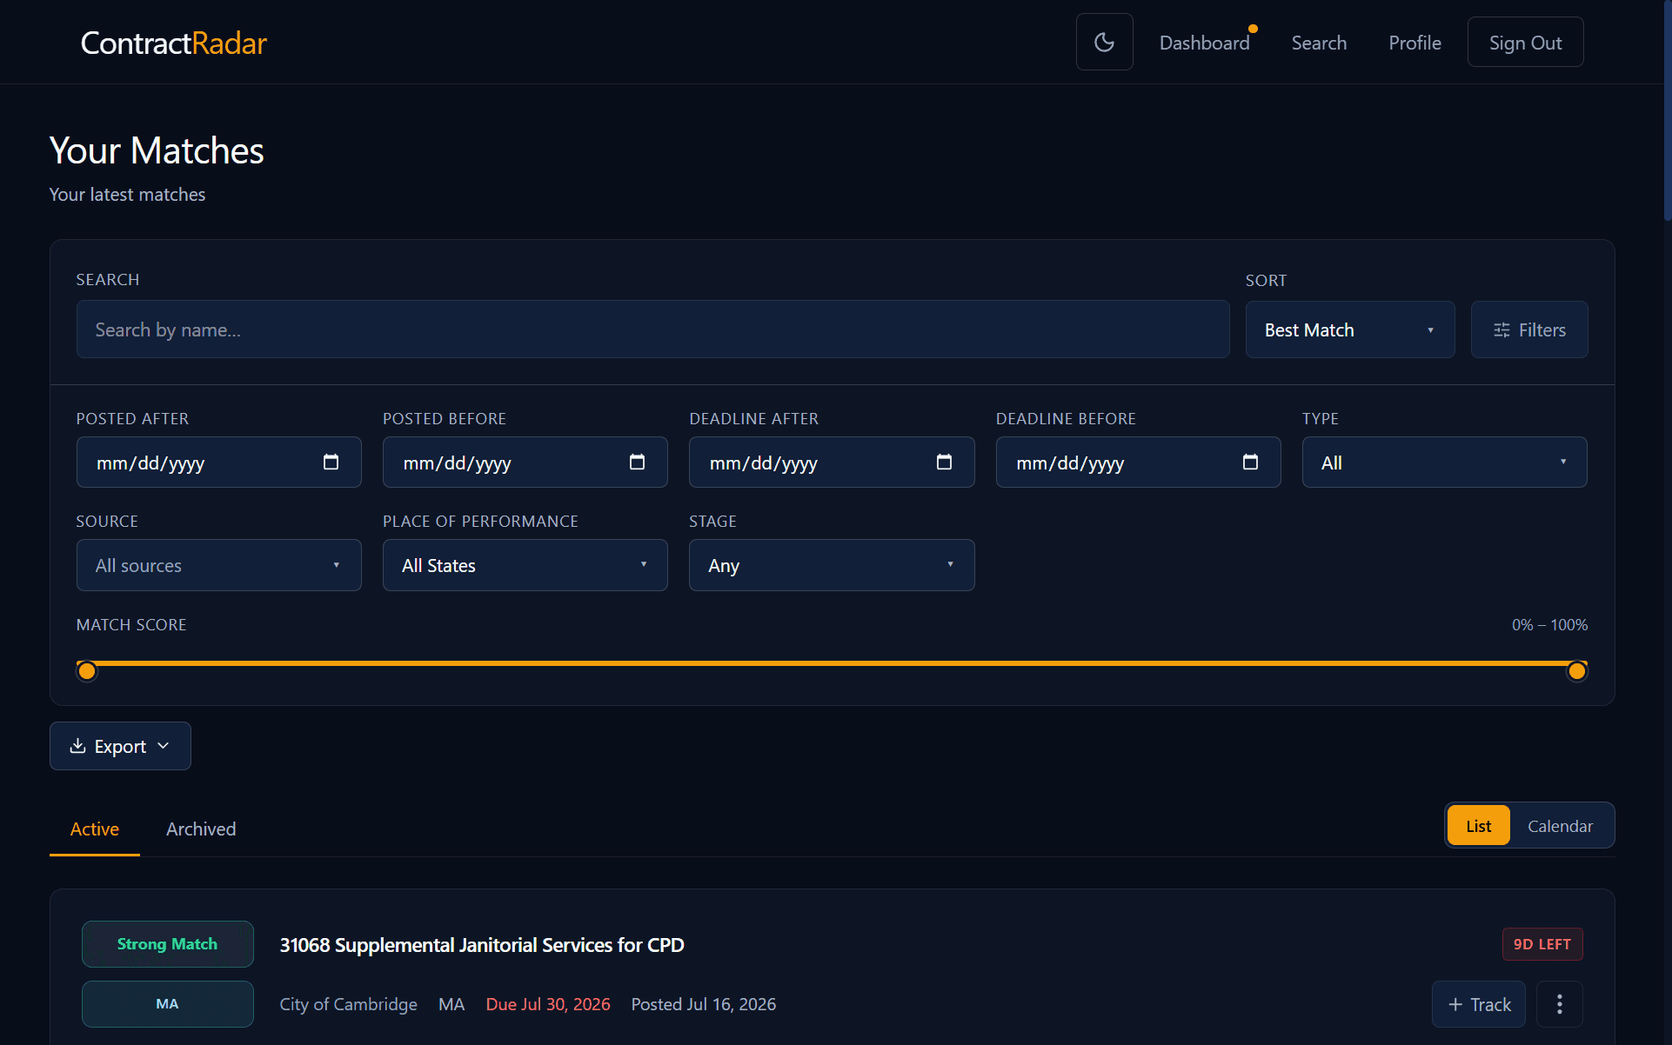Image resolution: width=1672 pixels, height=1045 pixels.
Task: Click the Posted After date field
Action: pos(218,463)
